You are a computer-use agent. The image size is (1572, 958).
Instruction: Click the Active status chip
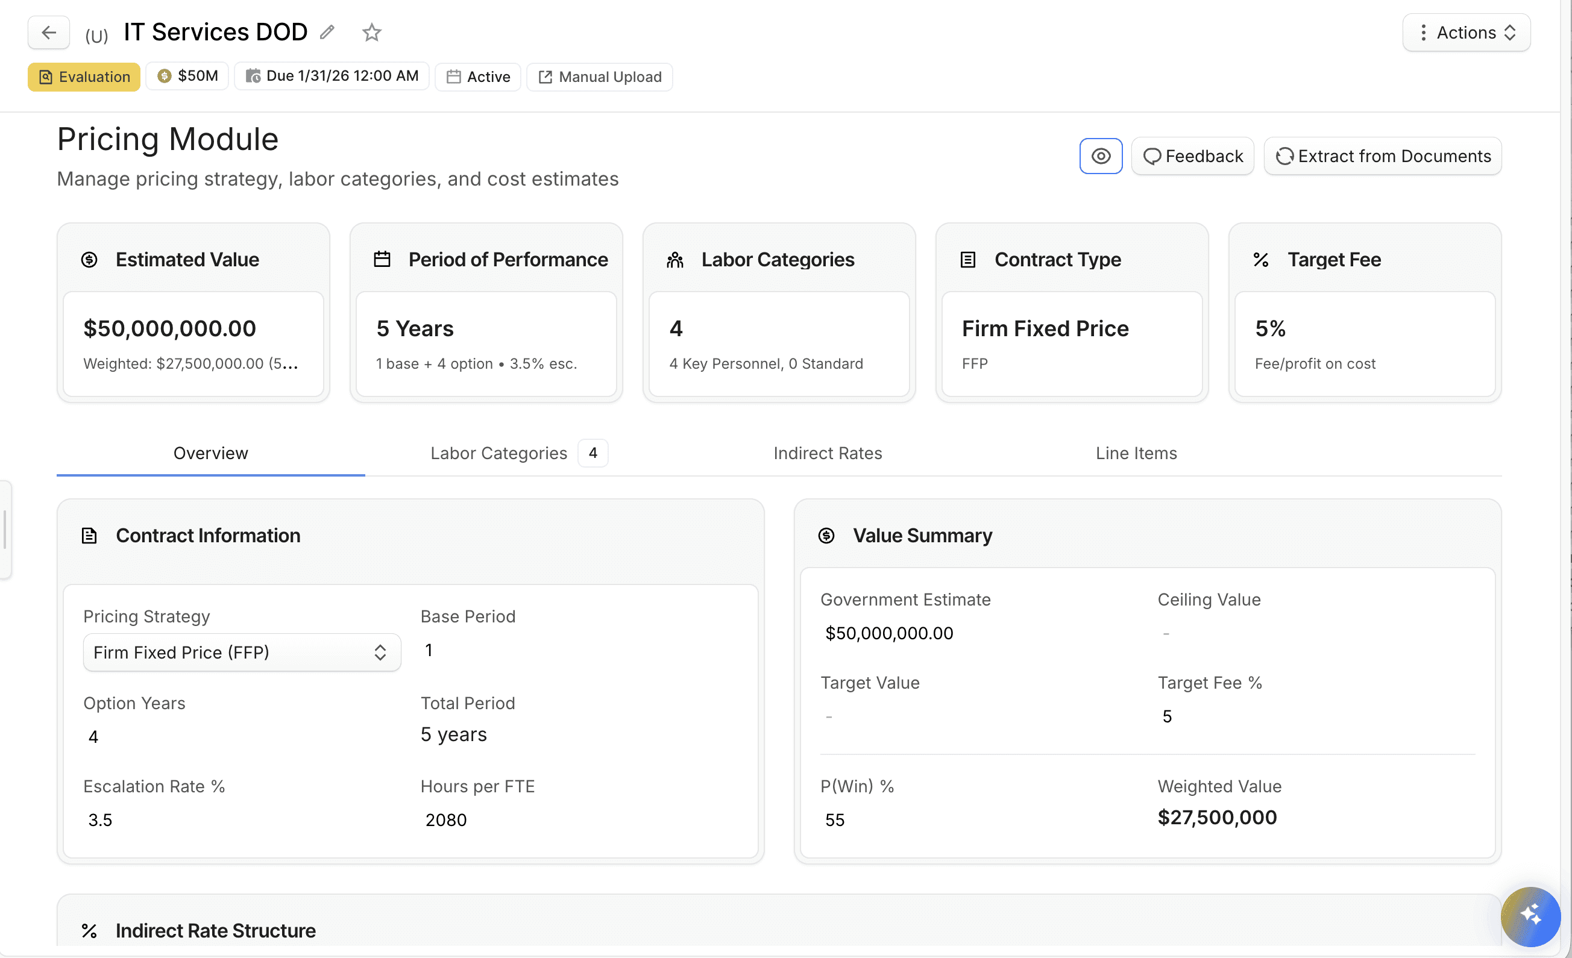(x=478, y=77)
